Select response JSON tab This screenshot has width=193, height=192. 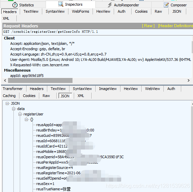point(65,96)
